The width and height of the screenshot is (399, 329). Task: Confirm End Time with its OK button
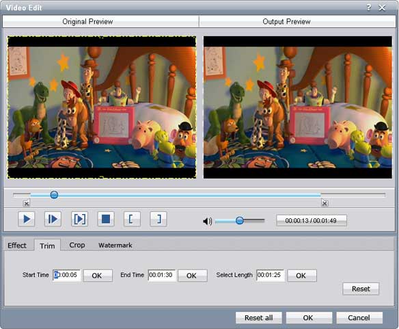193,276
